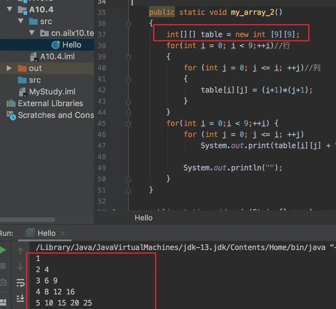Open Scratches and Consoles node
The width and height of the screenshot is (336, 309).
point(55,115)
